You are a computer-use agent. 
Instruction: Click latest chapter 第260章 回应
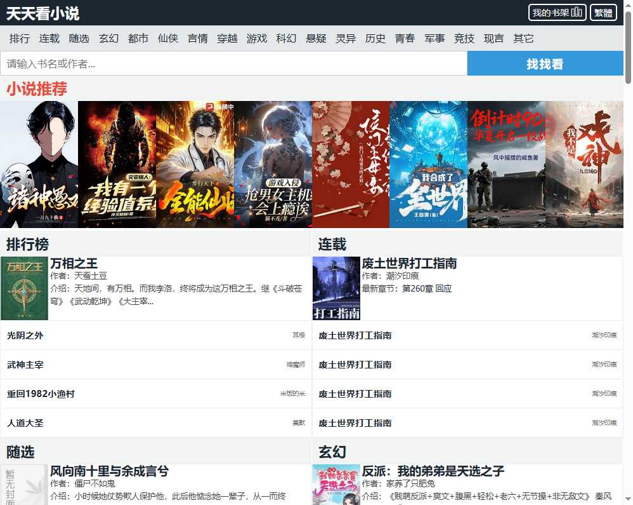coord(427,288)
